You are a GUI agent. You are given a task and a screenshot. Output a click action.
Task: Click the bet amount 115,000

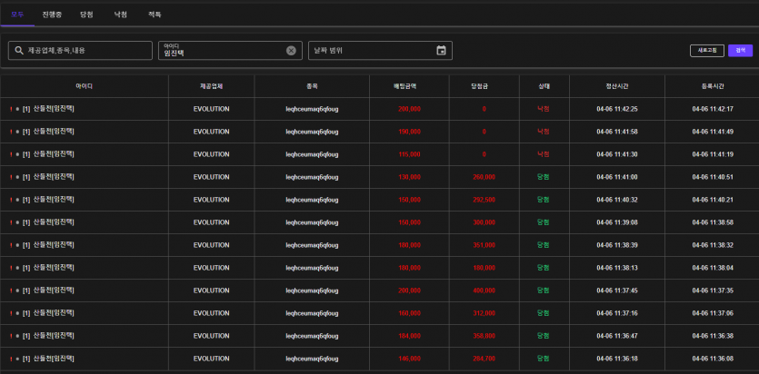click(410, 154)
